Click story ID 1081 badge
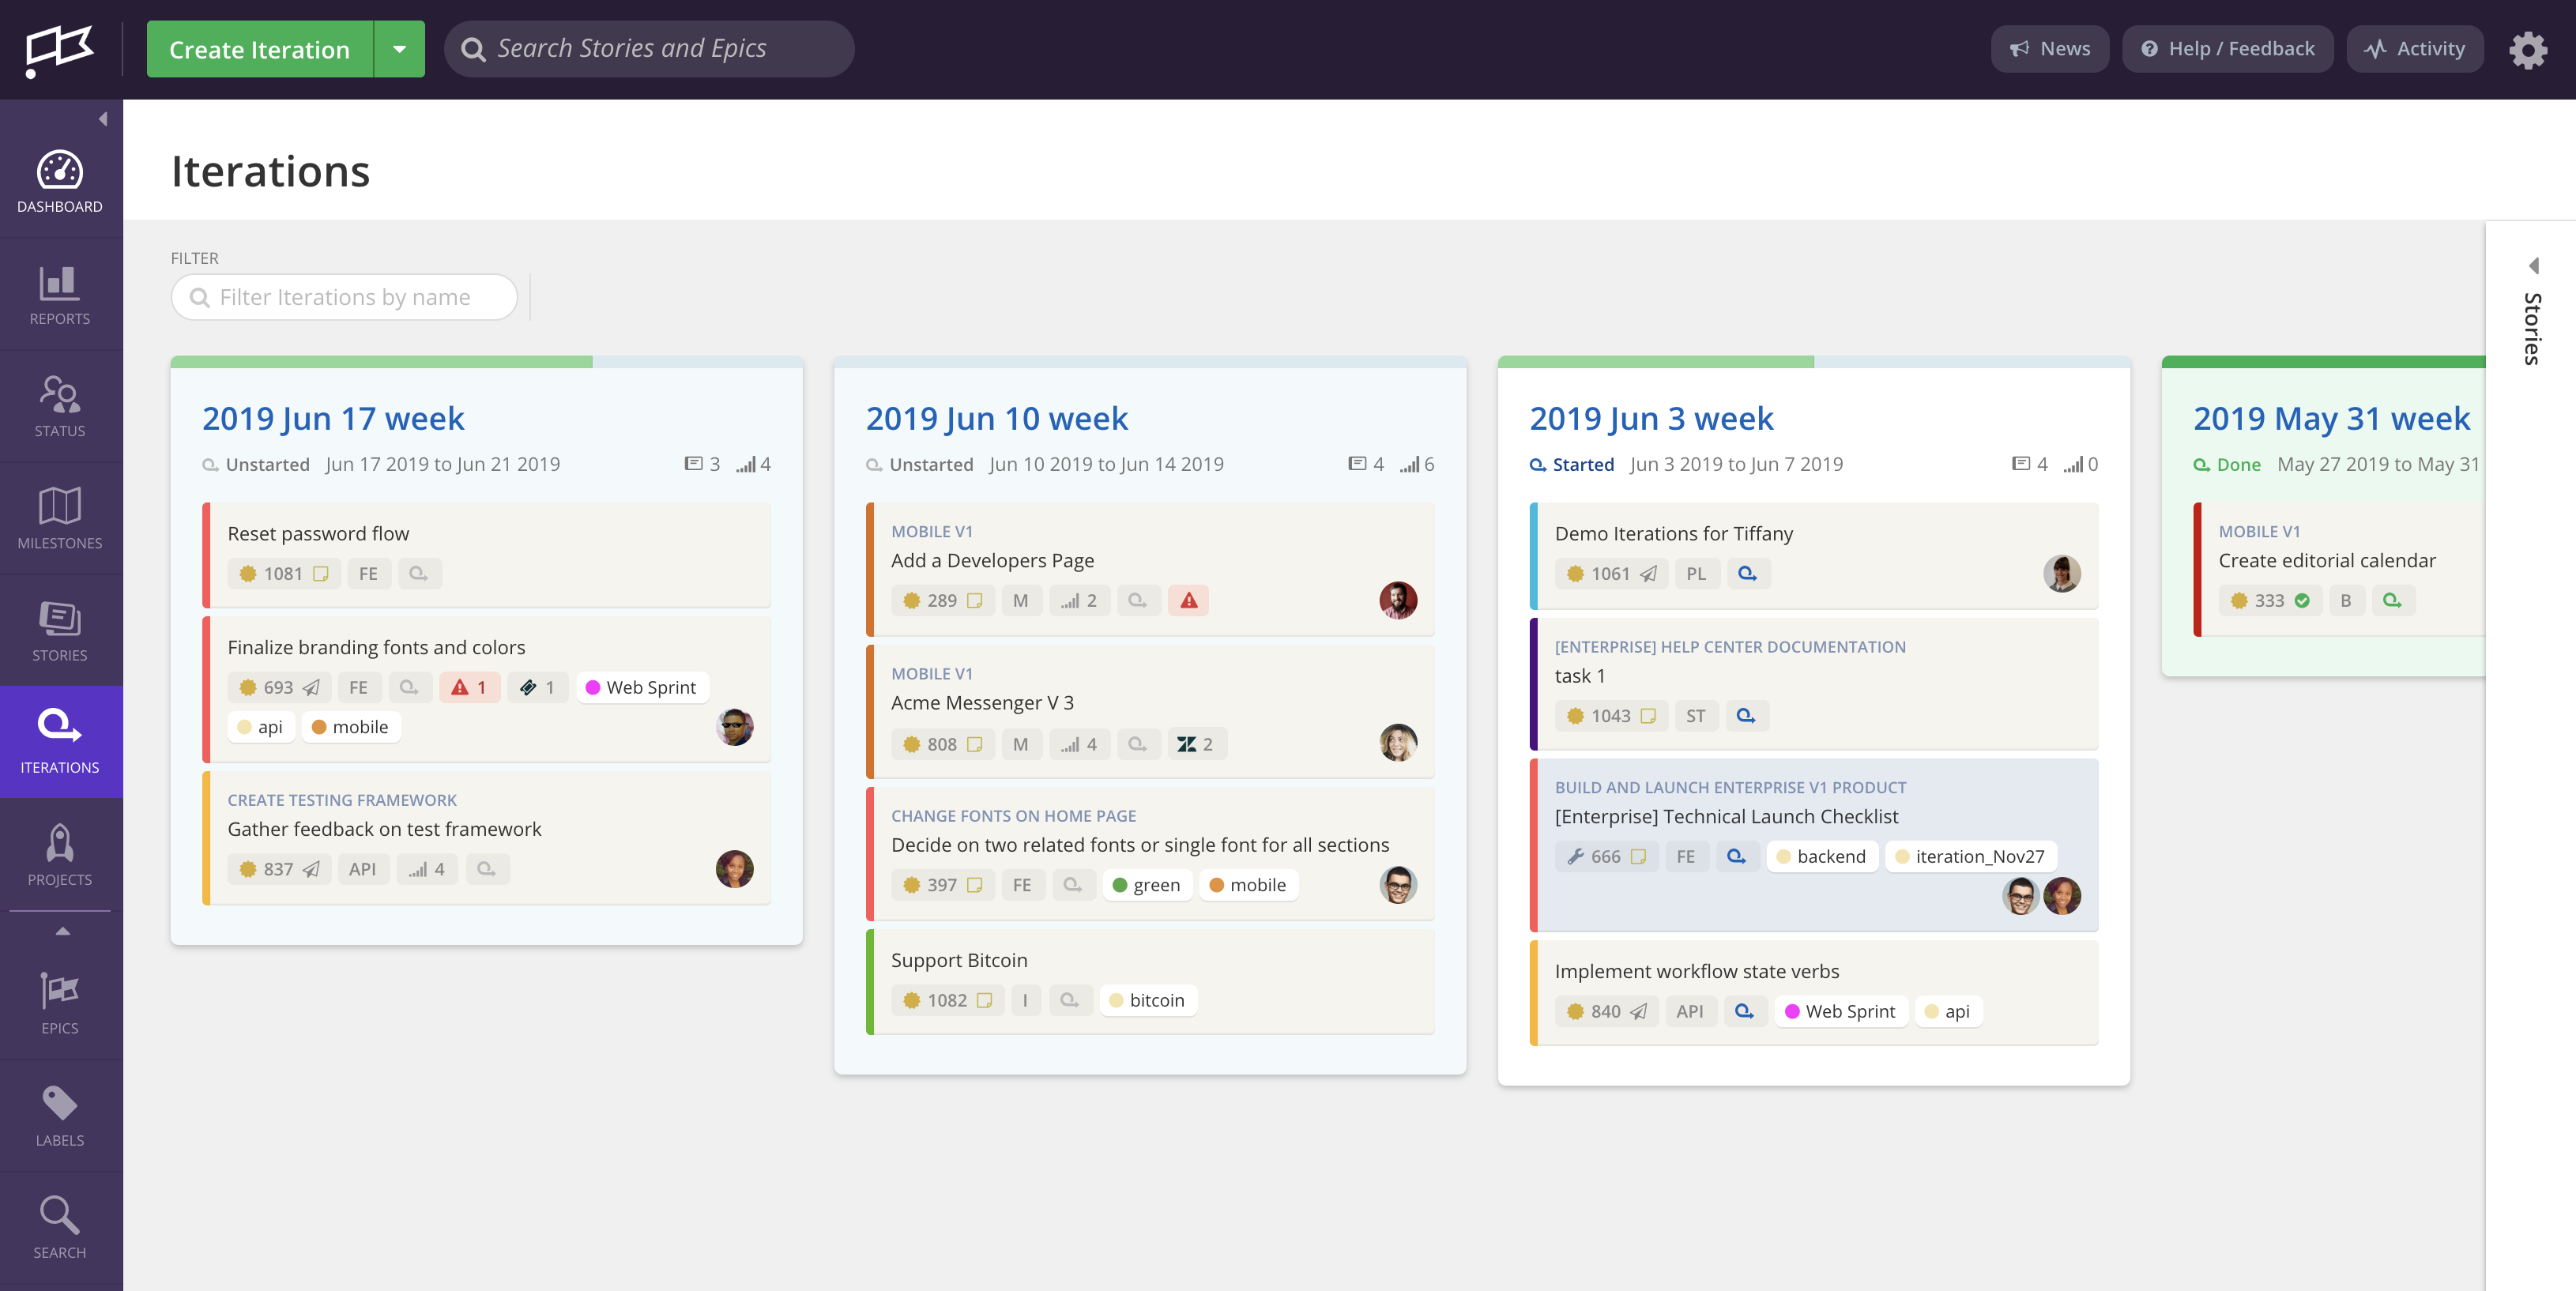Screen dimensions: 2576x1291 pyautogui.click(x=284, y=574)
